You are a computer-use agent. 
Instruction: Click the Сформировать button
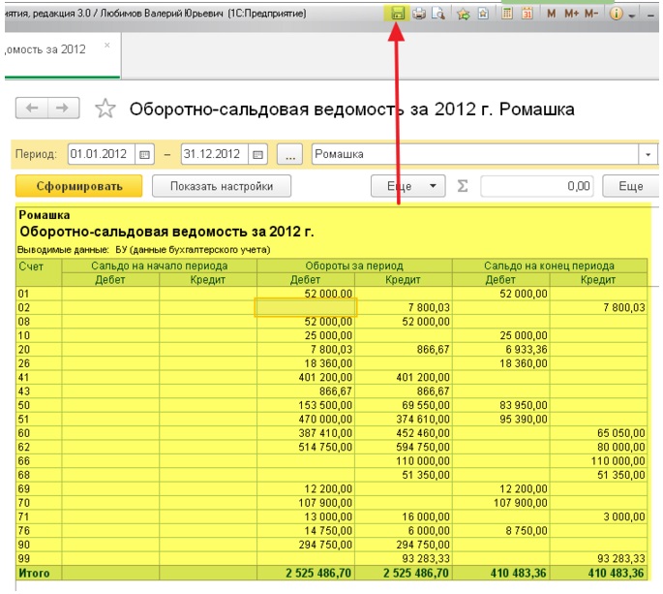pos(78,186)
